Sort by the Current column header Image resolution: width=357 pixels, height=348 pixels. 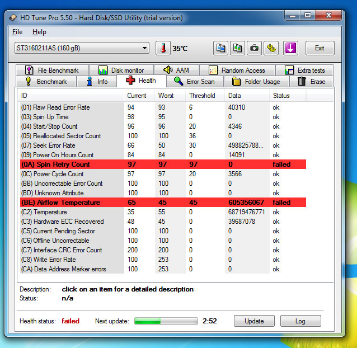(x=139, y=96)
